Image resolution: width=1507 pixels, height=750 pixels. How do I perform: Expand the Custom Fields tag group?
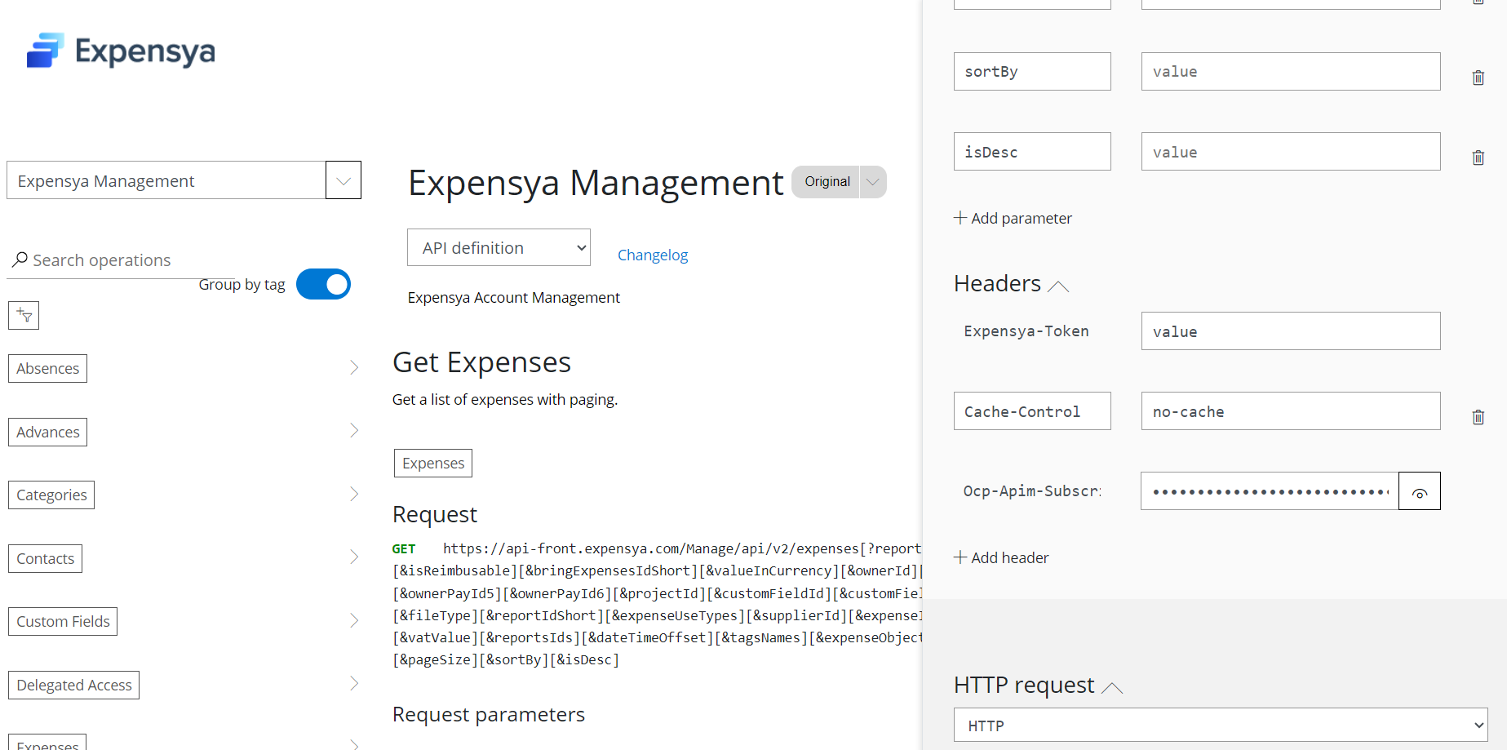tap(354, 621)
